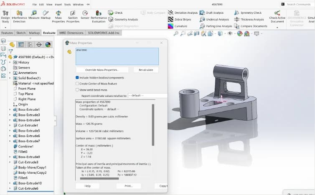Image resolution: width=315 pixels, height=195 pixels.
Task: Click the Sensor tool
Action: pos(85,15)
